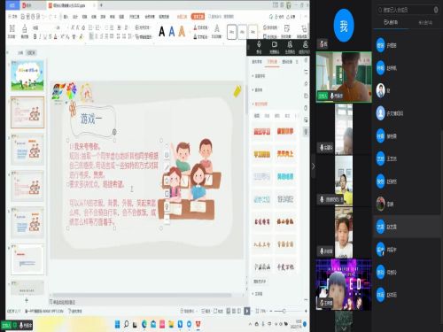Switch to the highlighted orange ribbon tab
Image resolution: width=443 pixels, height=332 pixels.
pyautogui.click(x=198, y=17)
